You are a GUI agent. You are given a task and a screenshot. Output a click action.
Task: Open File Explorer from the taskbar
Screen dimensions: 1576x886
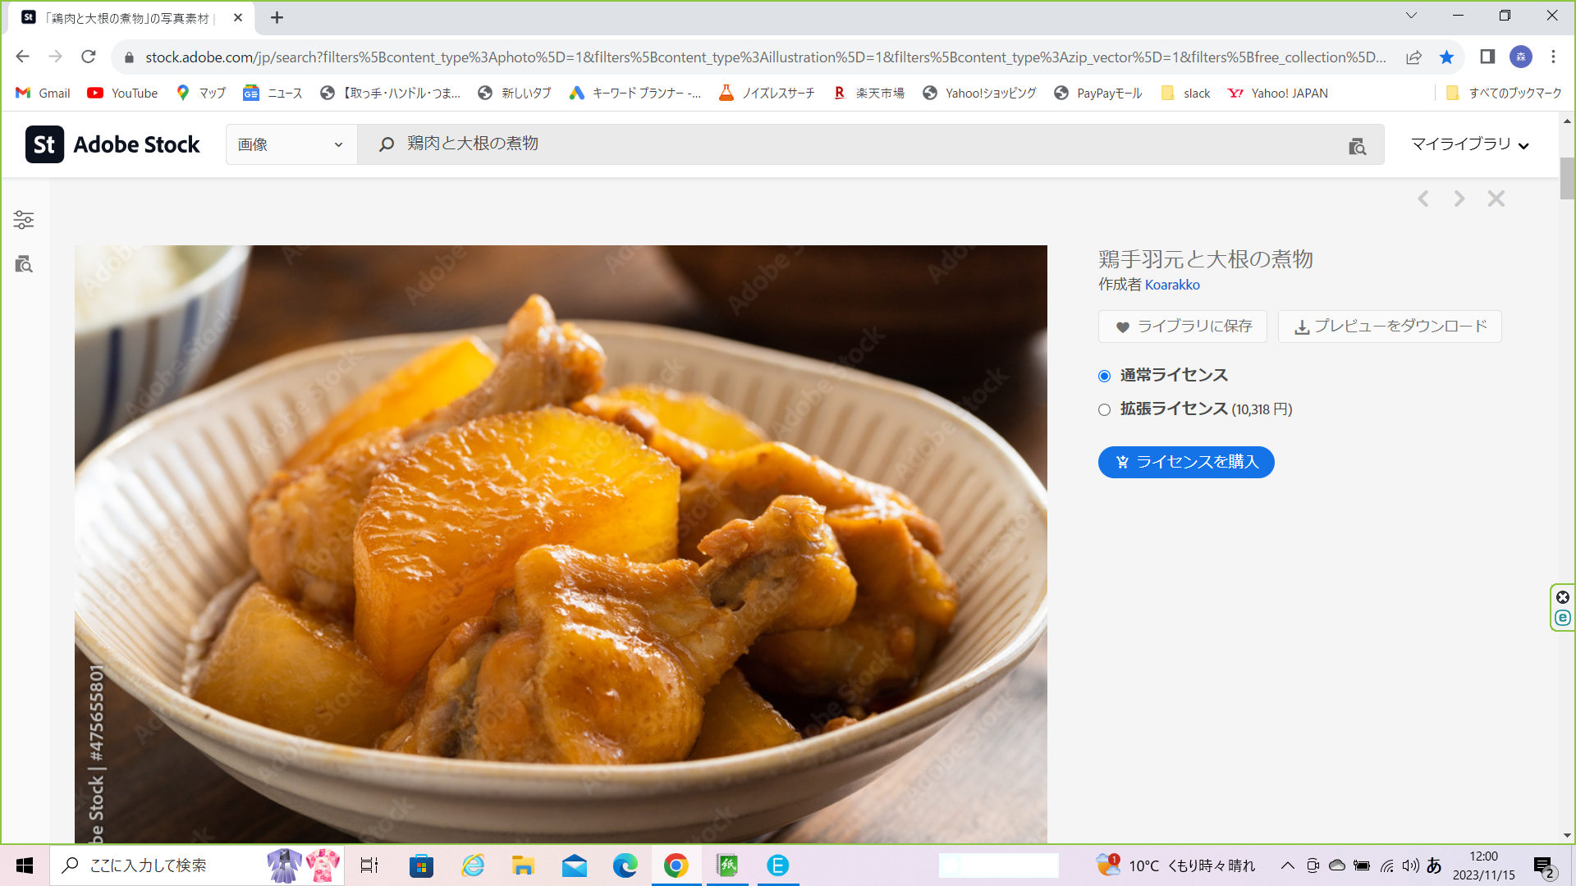click(x=524, y=865)
